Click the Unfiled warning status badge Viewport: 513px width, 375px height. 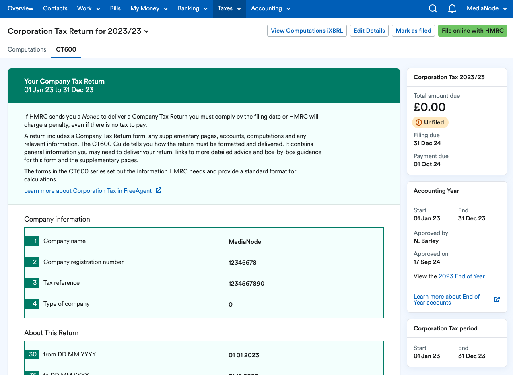pos(430,122)
